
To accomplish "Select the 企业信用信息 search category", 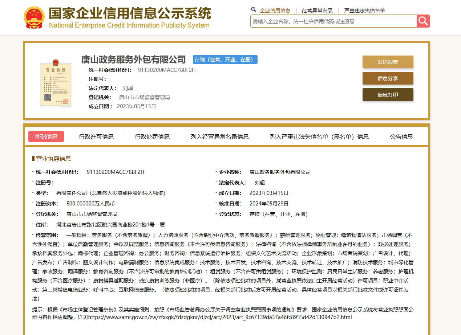I will click(x=275, y=11).
